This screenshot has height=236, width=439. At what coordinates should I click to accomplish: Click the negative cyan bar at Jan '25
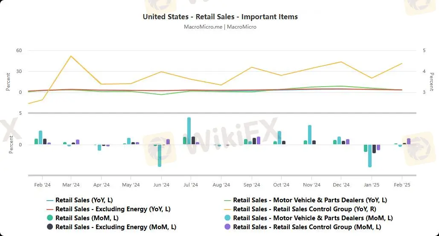(x=370, y=156)
